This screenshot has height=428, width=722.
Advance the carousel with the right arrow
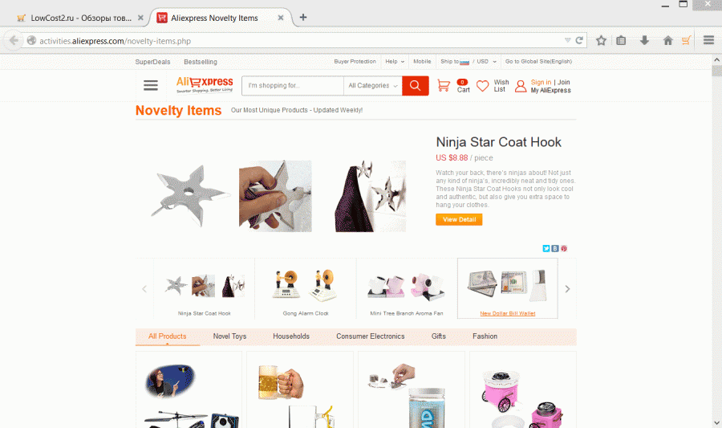tap(567, 289)
